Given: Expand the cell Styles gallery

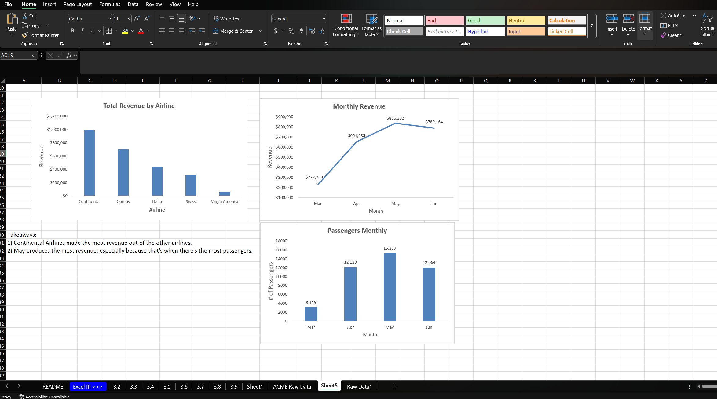Looking at the screenshot, I should [x=592, y=26].
